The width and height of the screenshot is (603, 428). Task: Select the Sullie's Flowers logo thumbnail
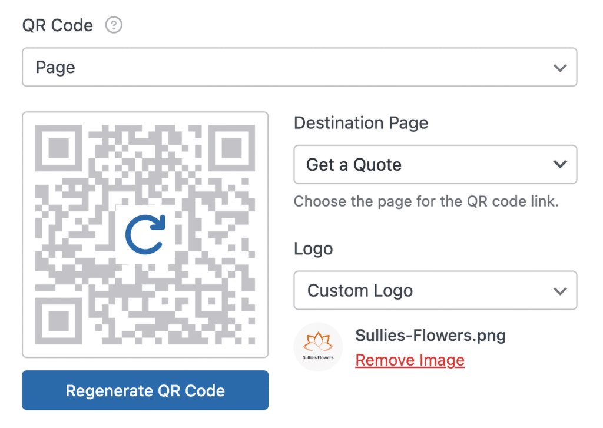[318, 347]
